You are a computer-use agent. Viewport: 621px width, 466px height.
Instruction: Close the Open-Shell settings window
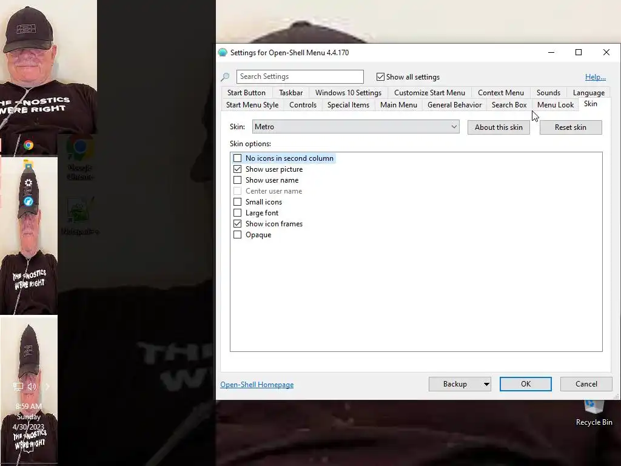606,52
